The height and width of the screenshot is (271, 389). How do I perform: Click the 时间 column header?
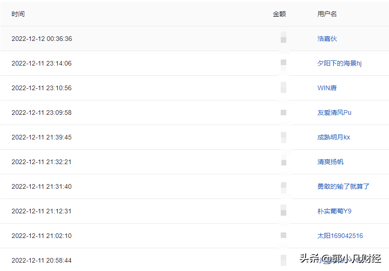[18, 14]
